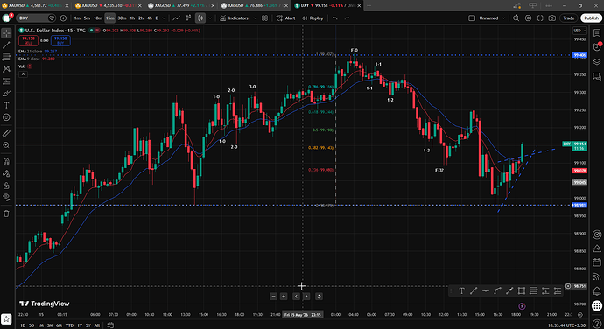Switch to the 1h timeframe
This screenshot has width=604, height=329.
pyautogui.click(x=132, y=18)
